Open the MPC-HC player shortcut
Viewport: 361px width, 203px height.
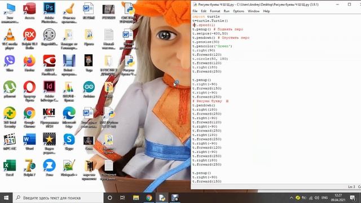point(10,142)
